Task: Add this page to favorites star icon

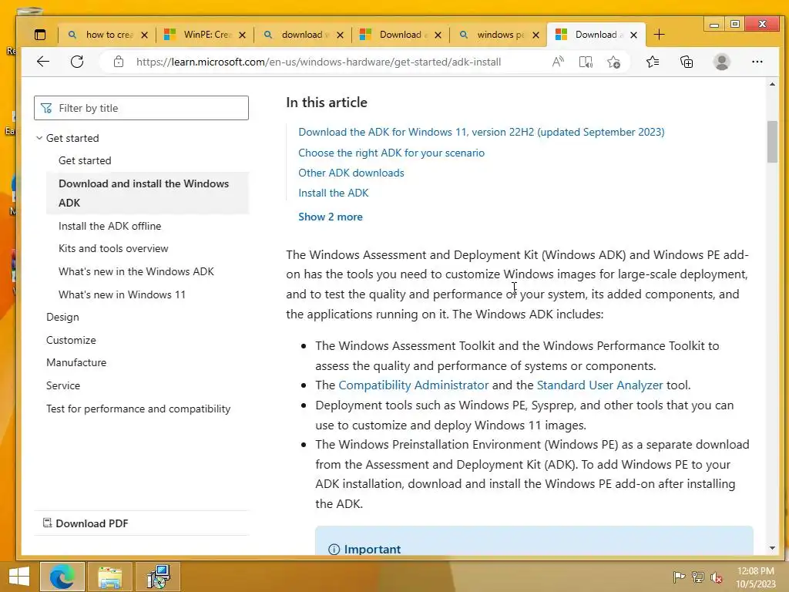Action: coord(613,62)
